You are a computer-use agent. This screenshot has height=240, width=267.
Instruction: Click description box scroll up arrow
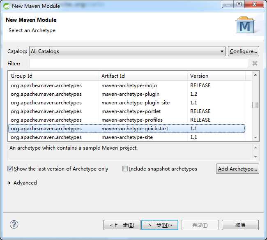(255, 148)
